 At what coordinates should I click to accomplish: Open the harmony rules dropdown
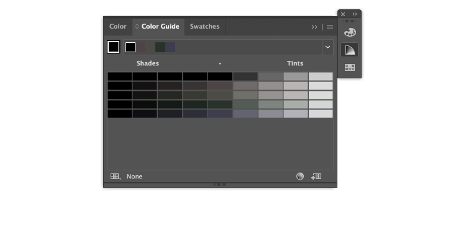pos(327,47)
